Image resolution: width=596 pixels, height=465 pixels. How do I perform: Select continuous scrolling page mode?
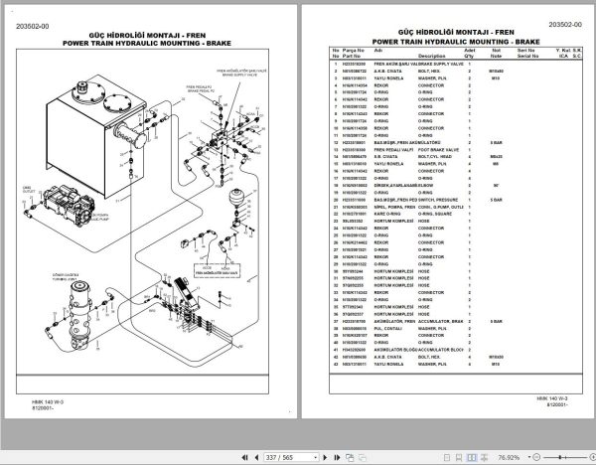pyautogui.click(x=459, y=457)
